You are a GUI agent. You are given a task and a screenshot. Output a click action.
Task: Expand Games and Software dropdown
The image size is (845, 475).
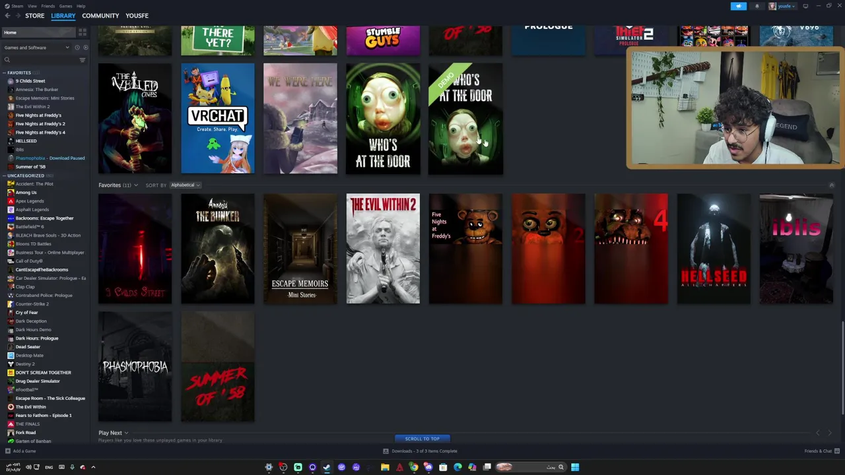[x=36, y=47]
